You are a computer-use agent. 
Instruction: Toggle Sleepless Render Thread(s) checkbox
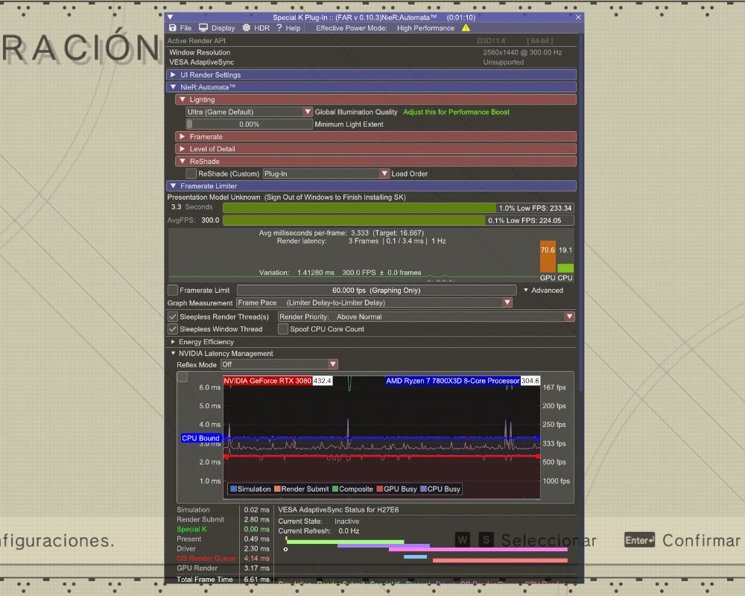click(x=173, y=317)
